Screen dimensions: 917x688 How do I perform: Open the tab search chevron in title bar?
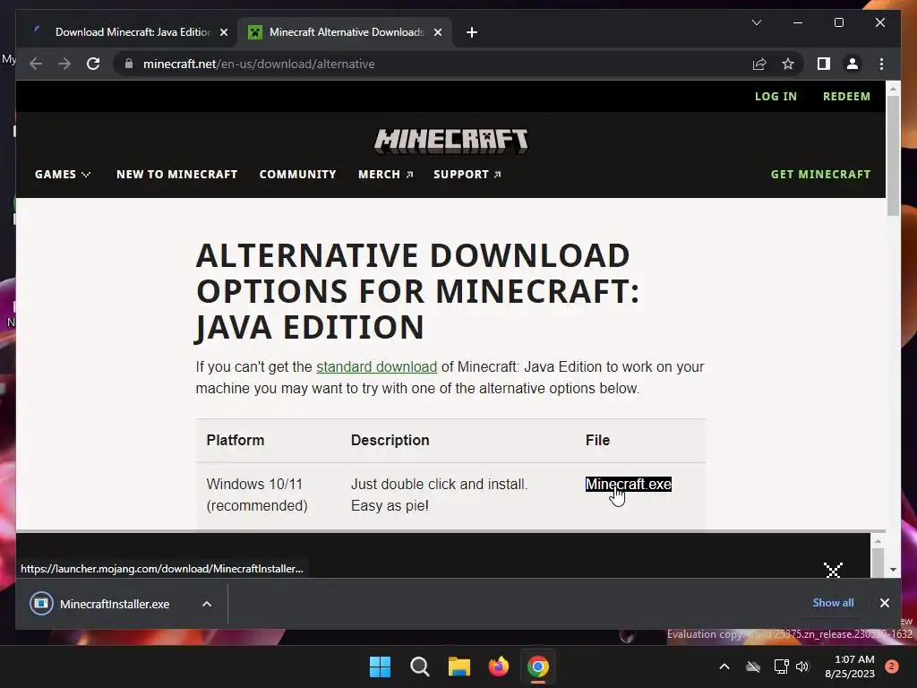(x=756, y=22)
